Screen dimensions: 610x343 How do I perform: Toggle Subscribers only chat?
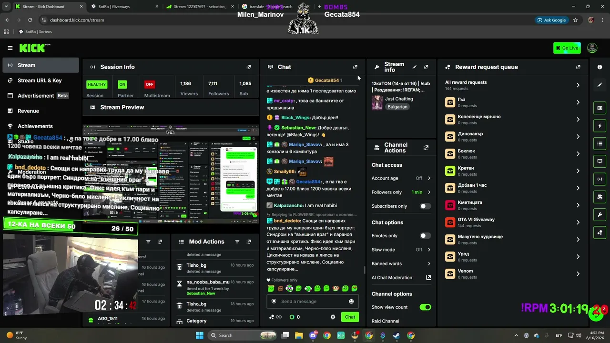tap(425, 206)
